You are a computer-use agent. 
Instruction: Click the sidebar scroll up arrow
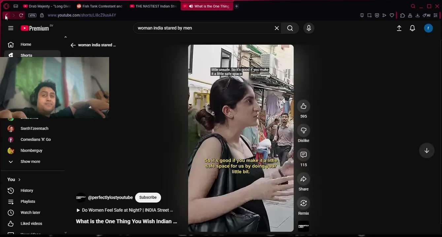coord(65,37)
